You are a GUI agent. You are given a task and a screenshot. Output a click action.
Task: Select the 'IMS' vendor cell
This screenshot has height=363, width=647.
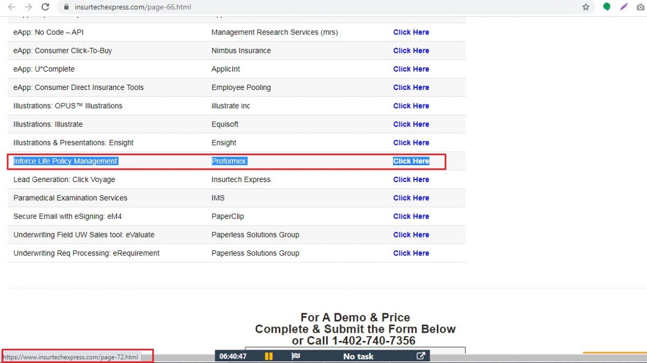click(218, 198)
